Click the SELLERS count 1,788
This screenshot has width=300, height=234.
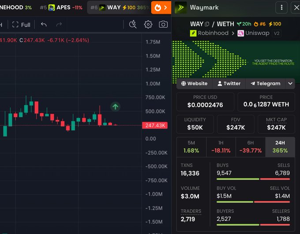(x=283, y=219)
